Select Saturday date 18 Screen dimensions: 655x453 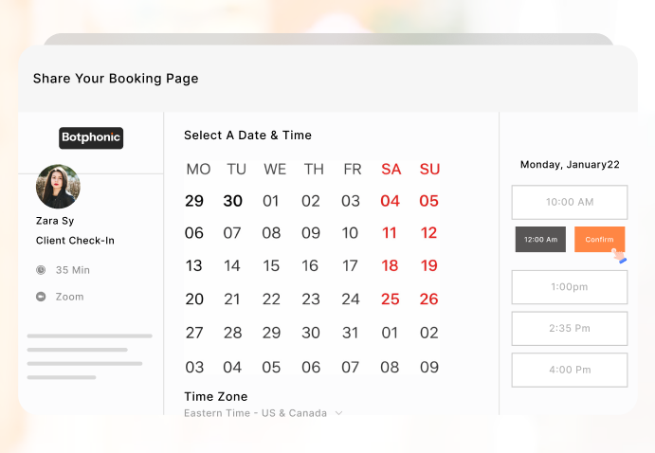[390, 265]
